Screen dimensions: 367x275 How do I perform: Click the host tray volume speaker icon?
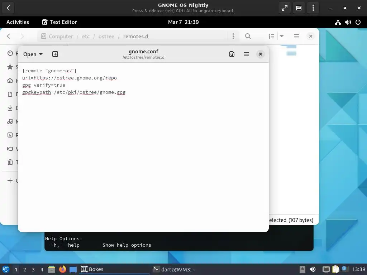(313, 269)
